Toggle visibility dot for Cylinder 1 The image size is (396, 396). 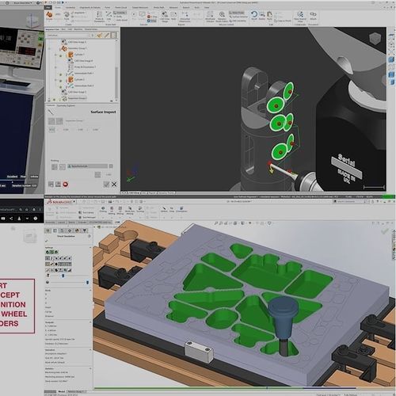pos(60,55)
